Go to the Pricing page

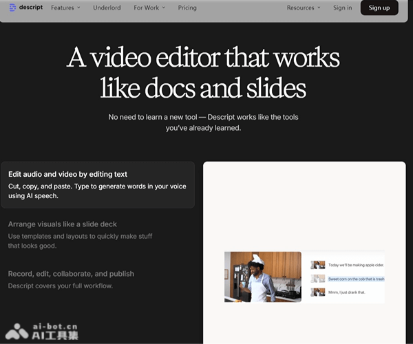[187, 8]
